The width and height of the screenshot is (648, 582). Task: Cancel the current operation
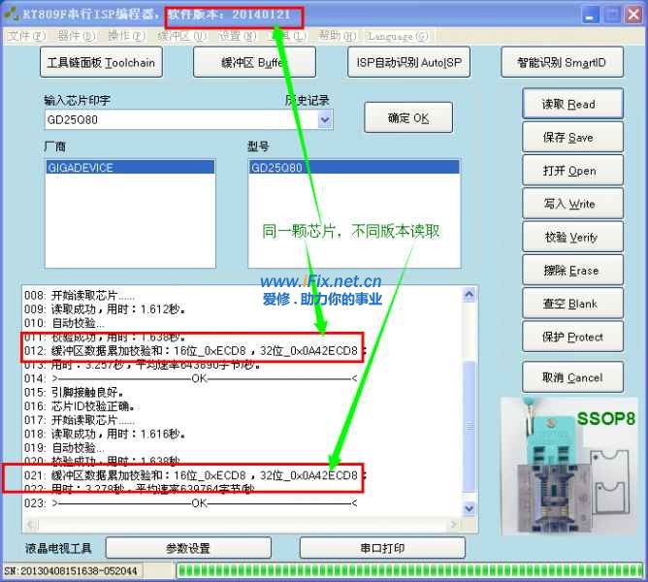(568, 378)
